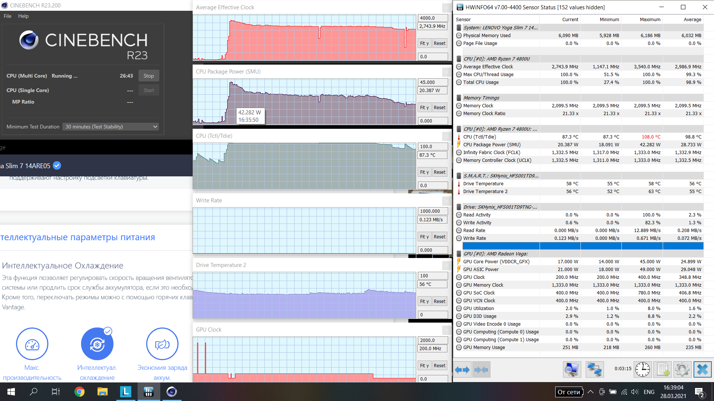714x401 pixels.
Task: Click System: LENOVO Yoga Slim 7 group header
Action: [501, 27]
